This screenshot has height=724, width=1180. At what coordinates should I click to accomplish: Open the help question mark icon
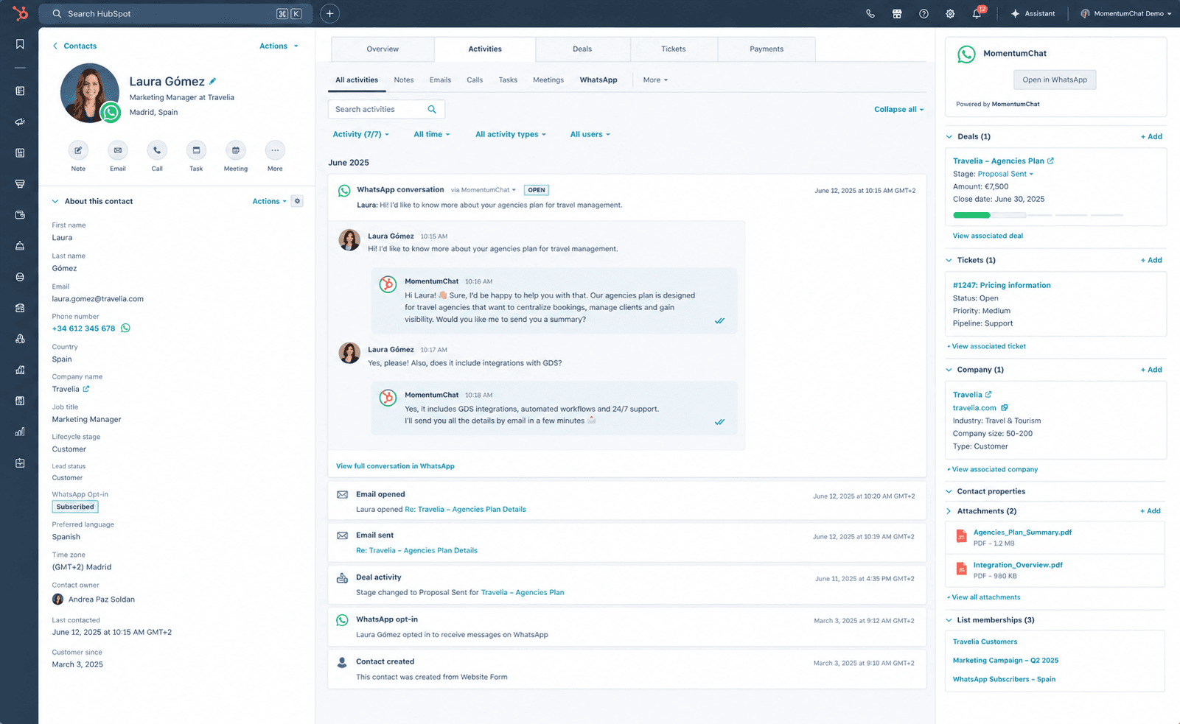pos(924,13)
